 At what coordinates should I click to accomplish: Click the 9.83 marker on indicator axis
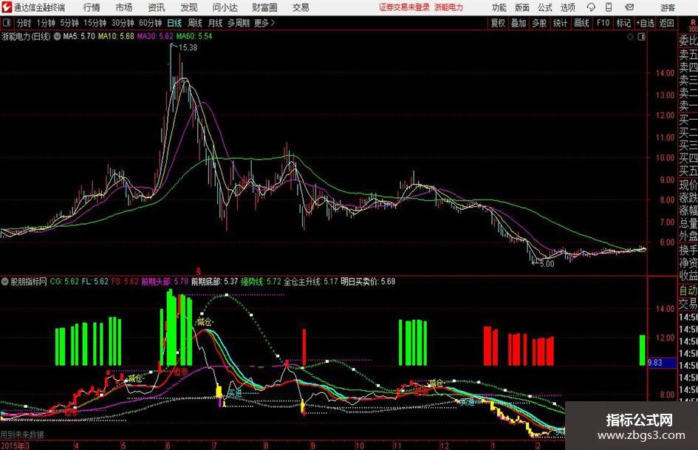point(655,363)
